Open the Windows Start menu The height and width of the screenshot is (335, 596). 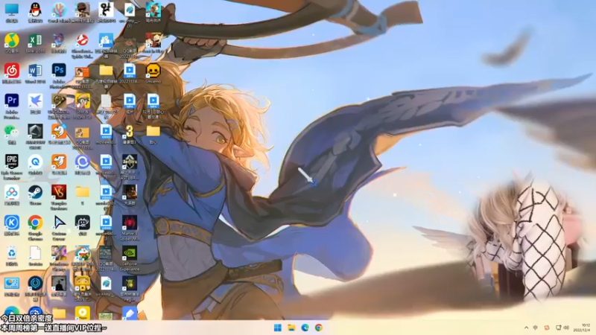(277, 328)
